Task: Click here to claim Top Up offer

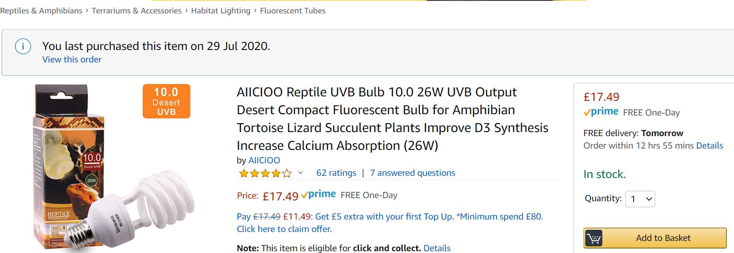Action: pyautogui.click(x=284, y=229)
